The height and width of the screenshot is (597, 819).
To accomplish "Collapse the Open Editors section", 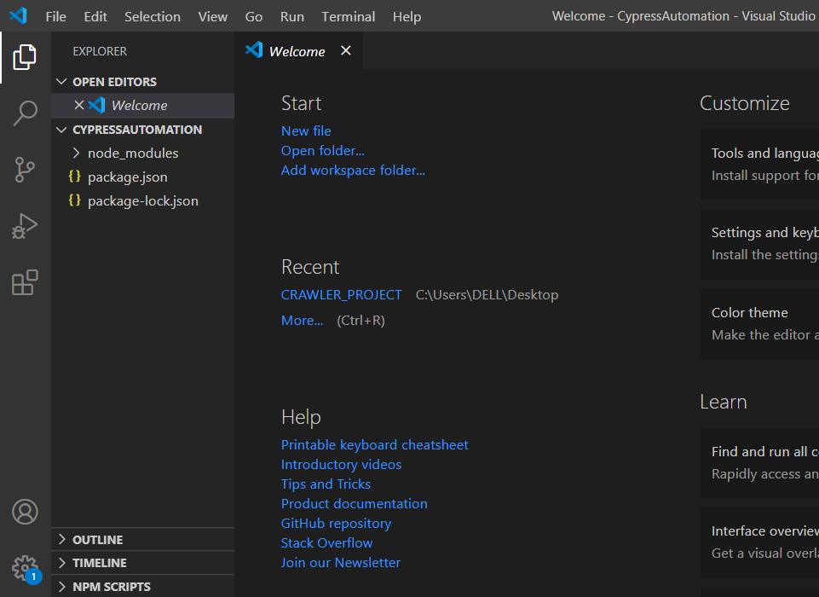I will [x=61, y=82].
